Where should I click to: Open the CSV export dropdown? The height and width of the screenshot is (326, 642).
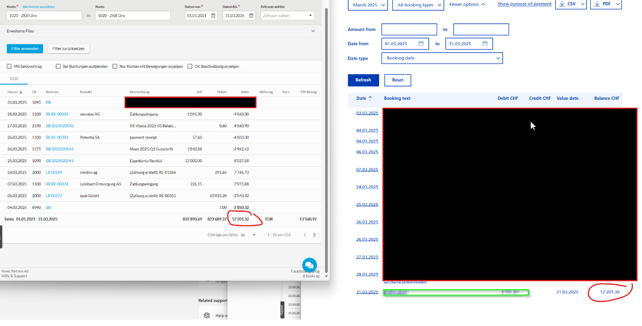click(571, 4)
